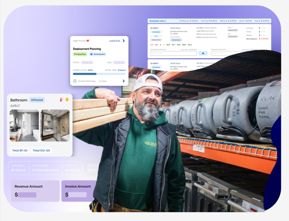Click JOB NAME value 20-1823-W

tap(18, 170)
